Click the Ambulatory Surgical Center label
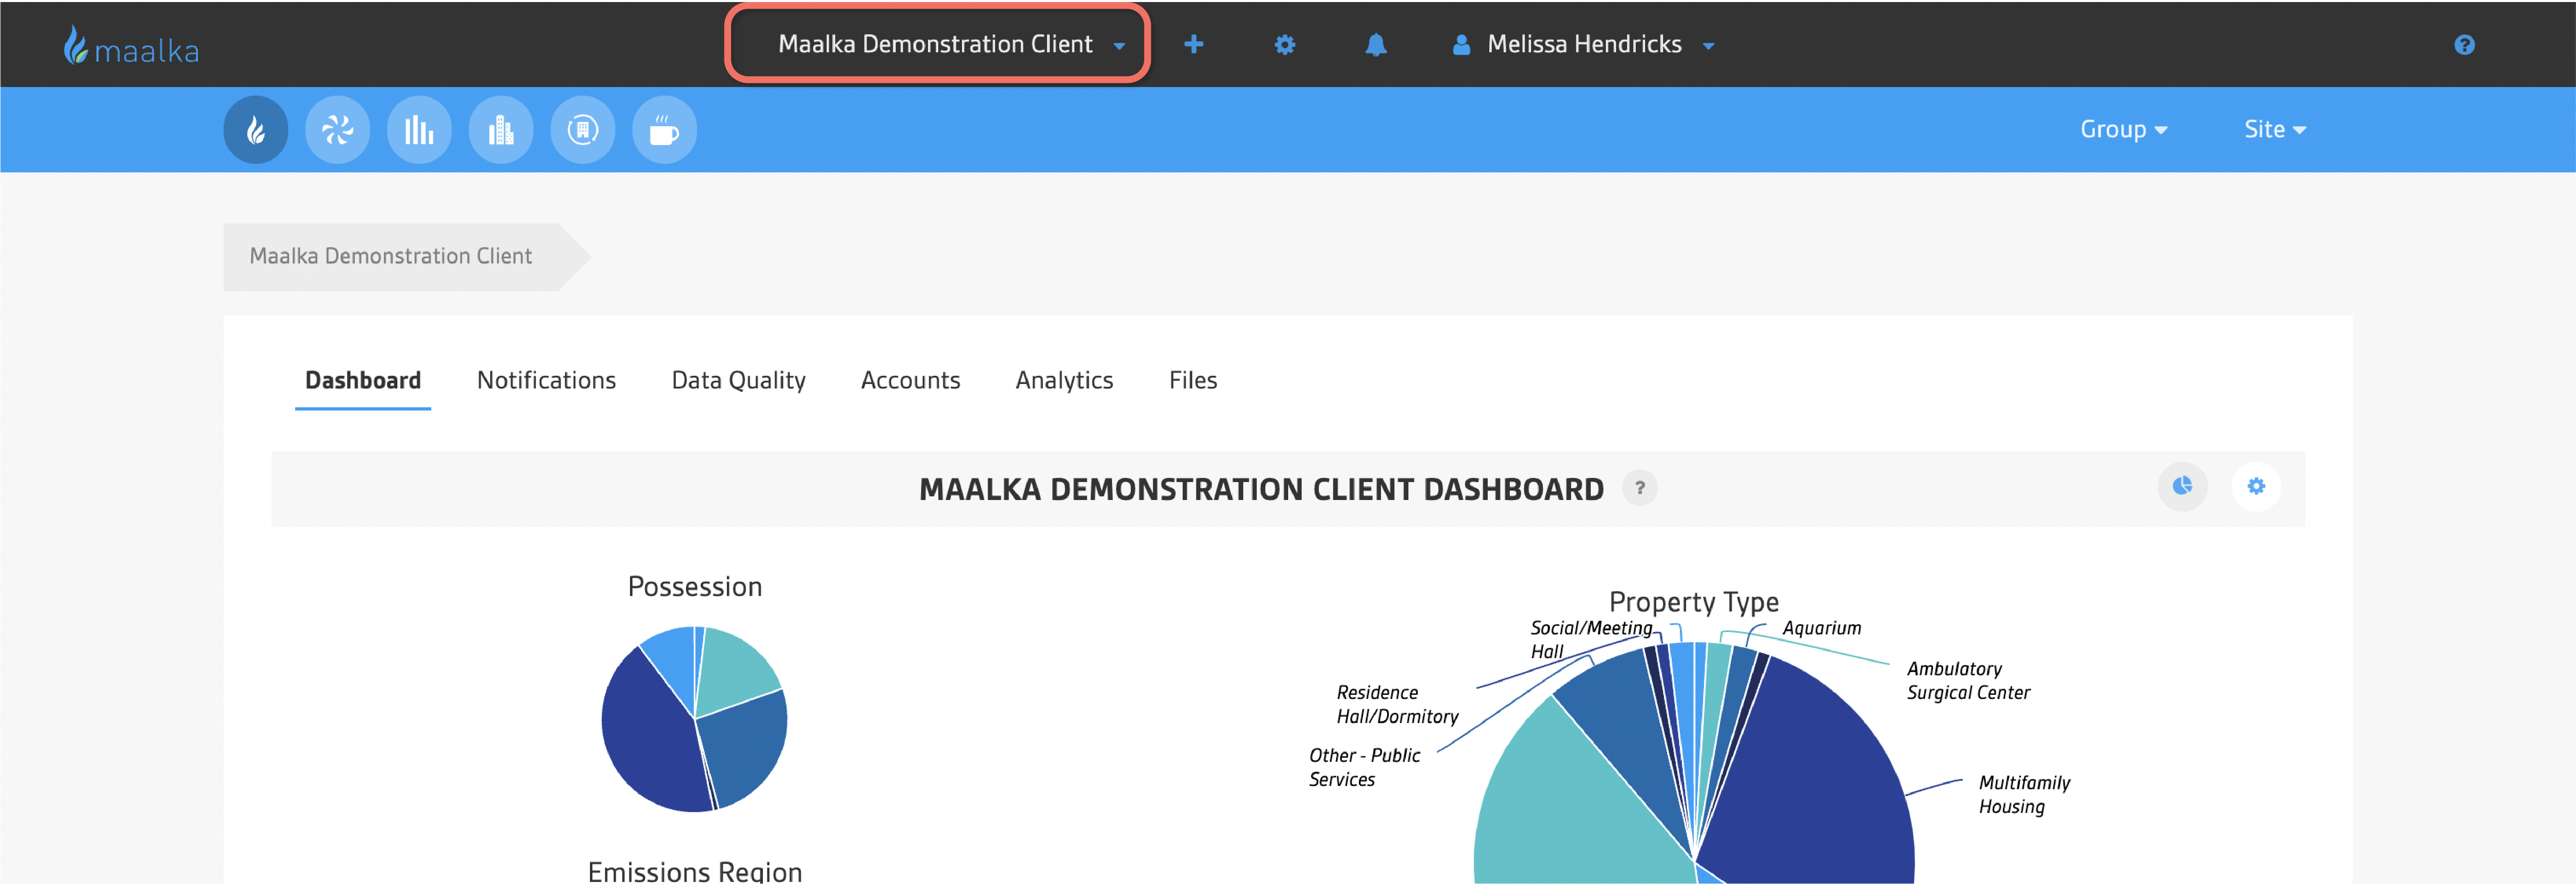 [1968, 681]
